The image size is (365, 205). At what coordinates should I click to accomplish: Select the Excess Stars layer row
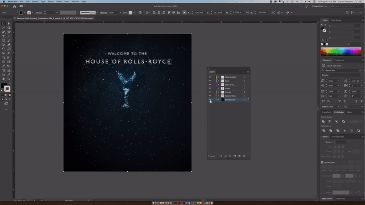[x=229, y=96]
